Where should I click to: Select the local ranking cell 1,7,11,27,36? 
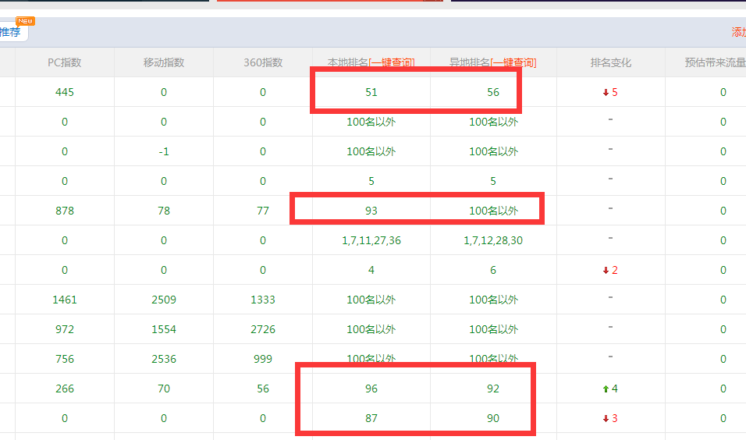(x=371, y=240)
